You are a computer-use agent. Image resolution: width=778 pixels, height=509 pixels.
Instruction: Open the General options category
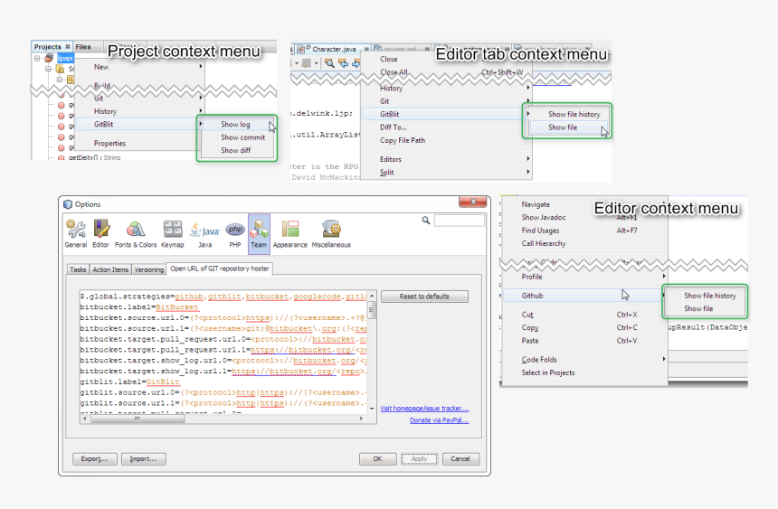[x=76, y=233]
